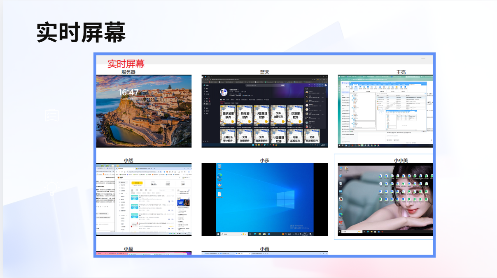The height and width of the screenshot is (278, 497).
Task: Click the Recycle Bin icon on 小莎's desktop
Action: pyautogui.click(x=219, y=167)
